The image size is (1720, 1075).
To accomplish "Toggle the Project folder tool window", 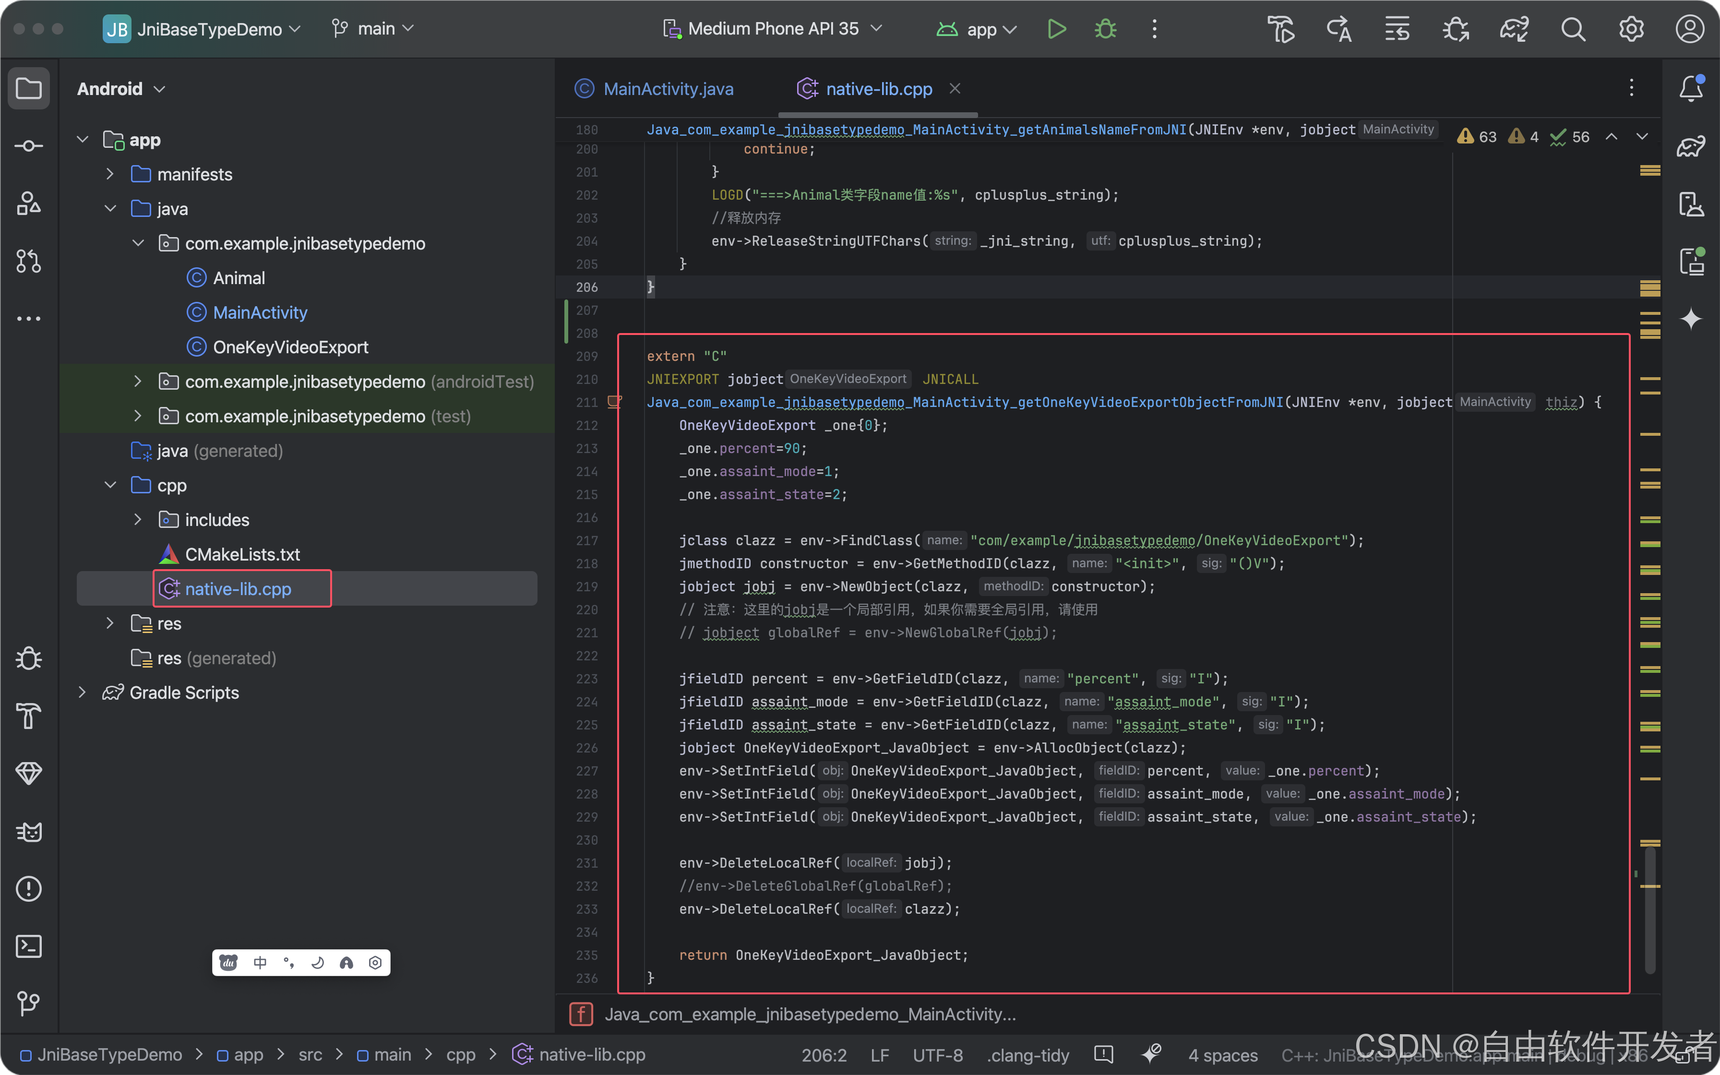I will [x=28, y=88].
